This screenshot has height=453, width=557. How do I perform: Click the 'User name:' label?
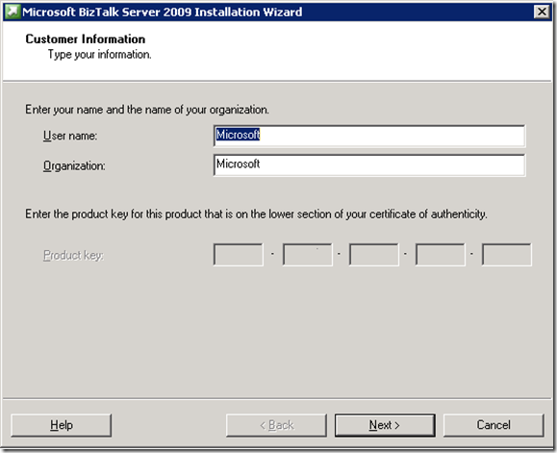(x=70, y=136)
